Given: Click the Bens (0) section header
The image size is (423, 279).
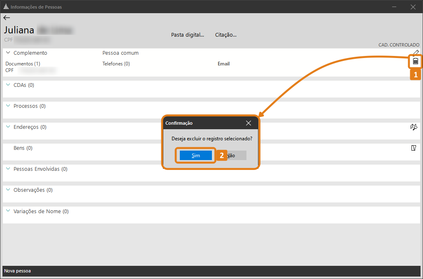Looking at the screenshot, I should pos(23,148).
